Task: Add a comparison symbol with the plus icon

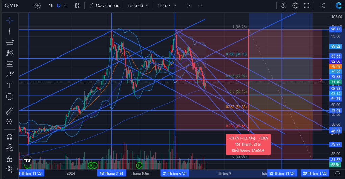Action: [38, 6]
